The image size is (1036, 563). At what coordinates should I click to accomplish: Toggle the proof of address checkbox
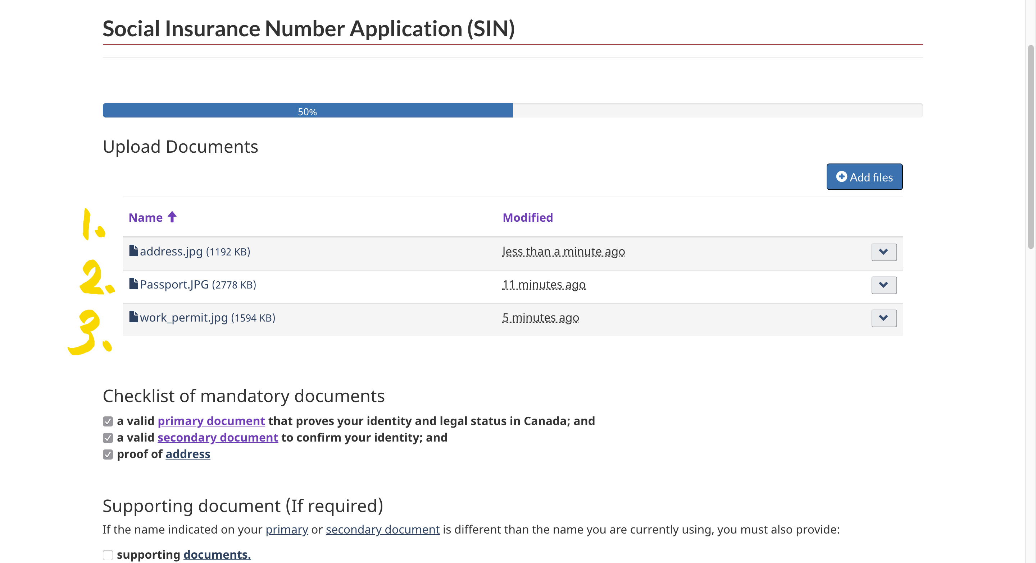108,454
